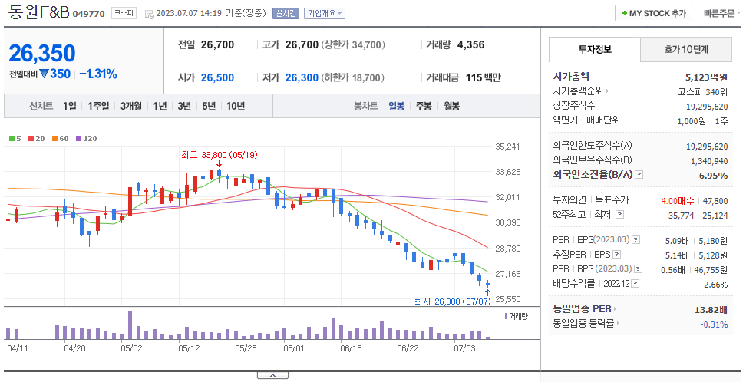The image size is (746, 382).
Task: Click the 동원F&B stock name heading
Action: 39,13
